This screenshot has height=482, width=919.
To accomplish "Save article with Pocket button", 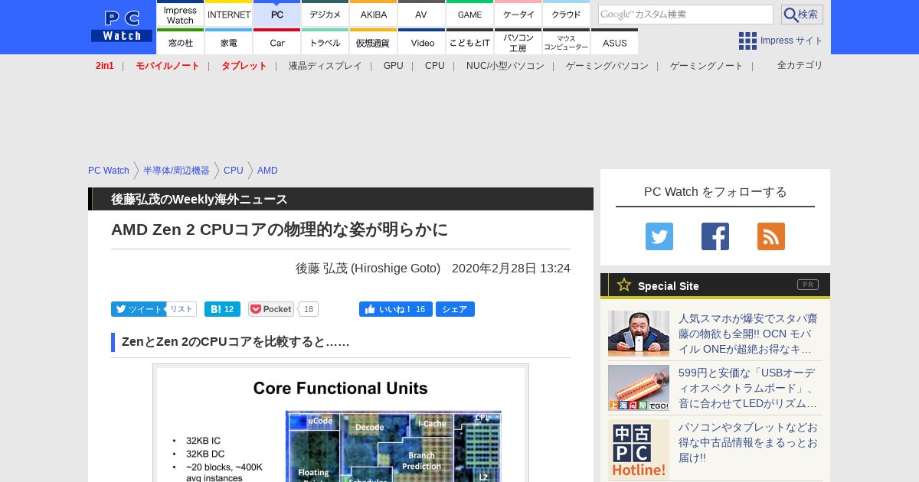I will coord(271,309).
